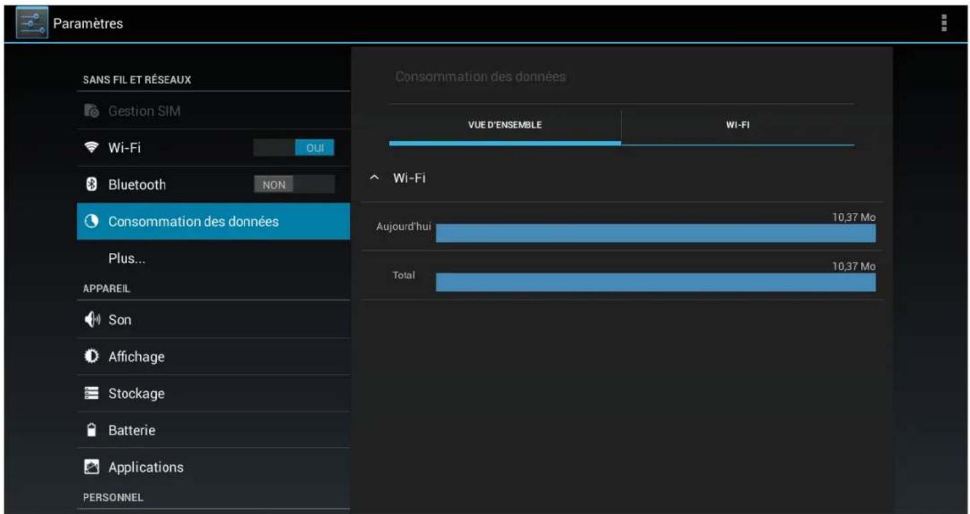
Task: Click the Stockage storage icon
Action: 92,394
